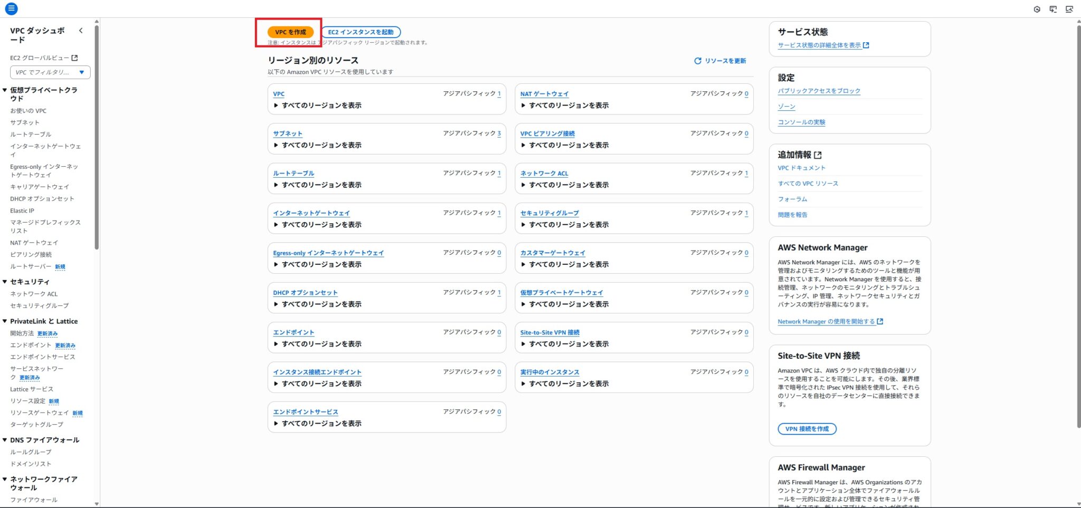Expand すべてのリージョンを表示 in the 実行中のインスタンス card
Image resolution: width=1081 pixels, height=508 pixels.
coord(565,384)
